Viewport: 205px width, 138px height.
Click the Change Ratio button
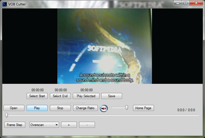tap(85, 108)
